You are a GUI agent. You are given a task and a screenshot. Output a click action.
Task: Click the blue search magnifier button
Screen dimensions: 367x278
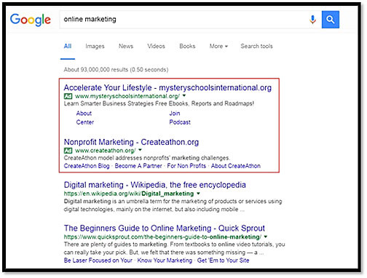point(331,20)
